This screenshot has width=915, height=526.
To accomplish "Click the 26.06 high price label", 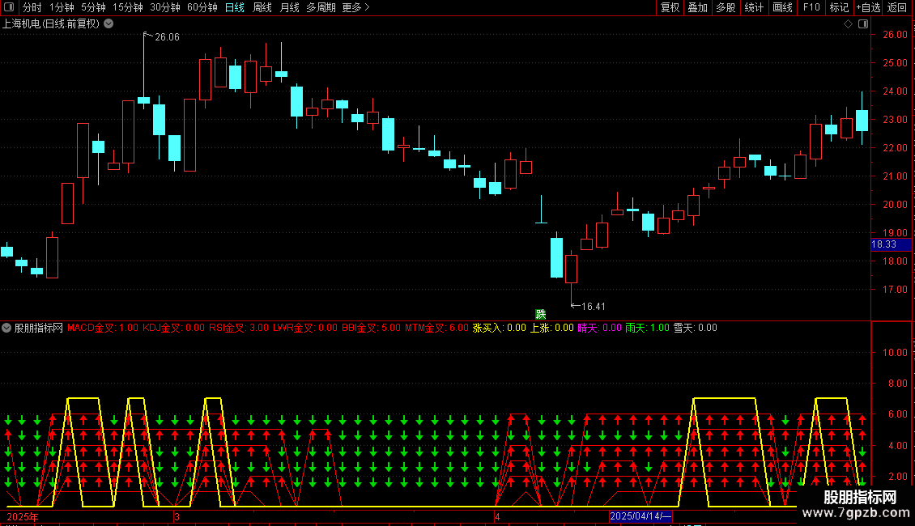I will pyautogui.click(x=167, y=37).
